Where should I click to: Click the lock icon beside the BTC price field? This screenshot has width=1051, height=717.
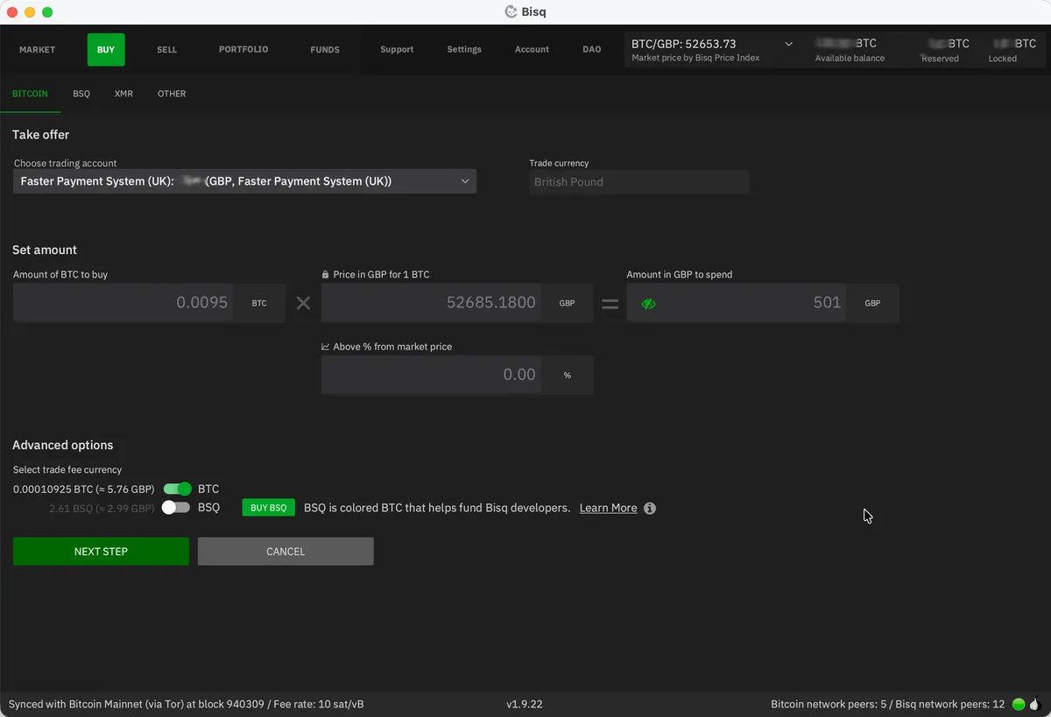(325, 274)
